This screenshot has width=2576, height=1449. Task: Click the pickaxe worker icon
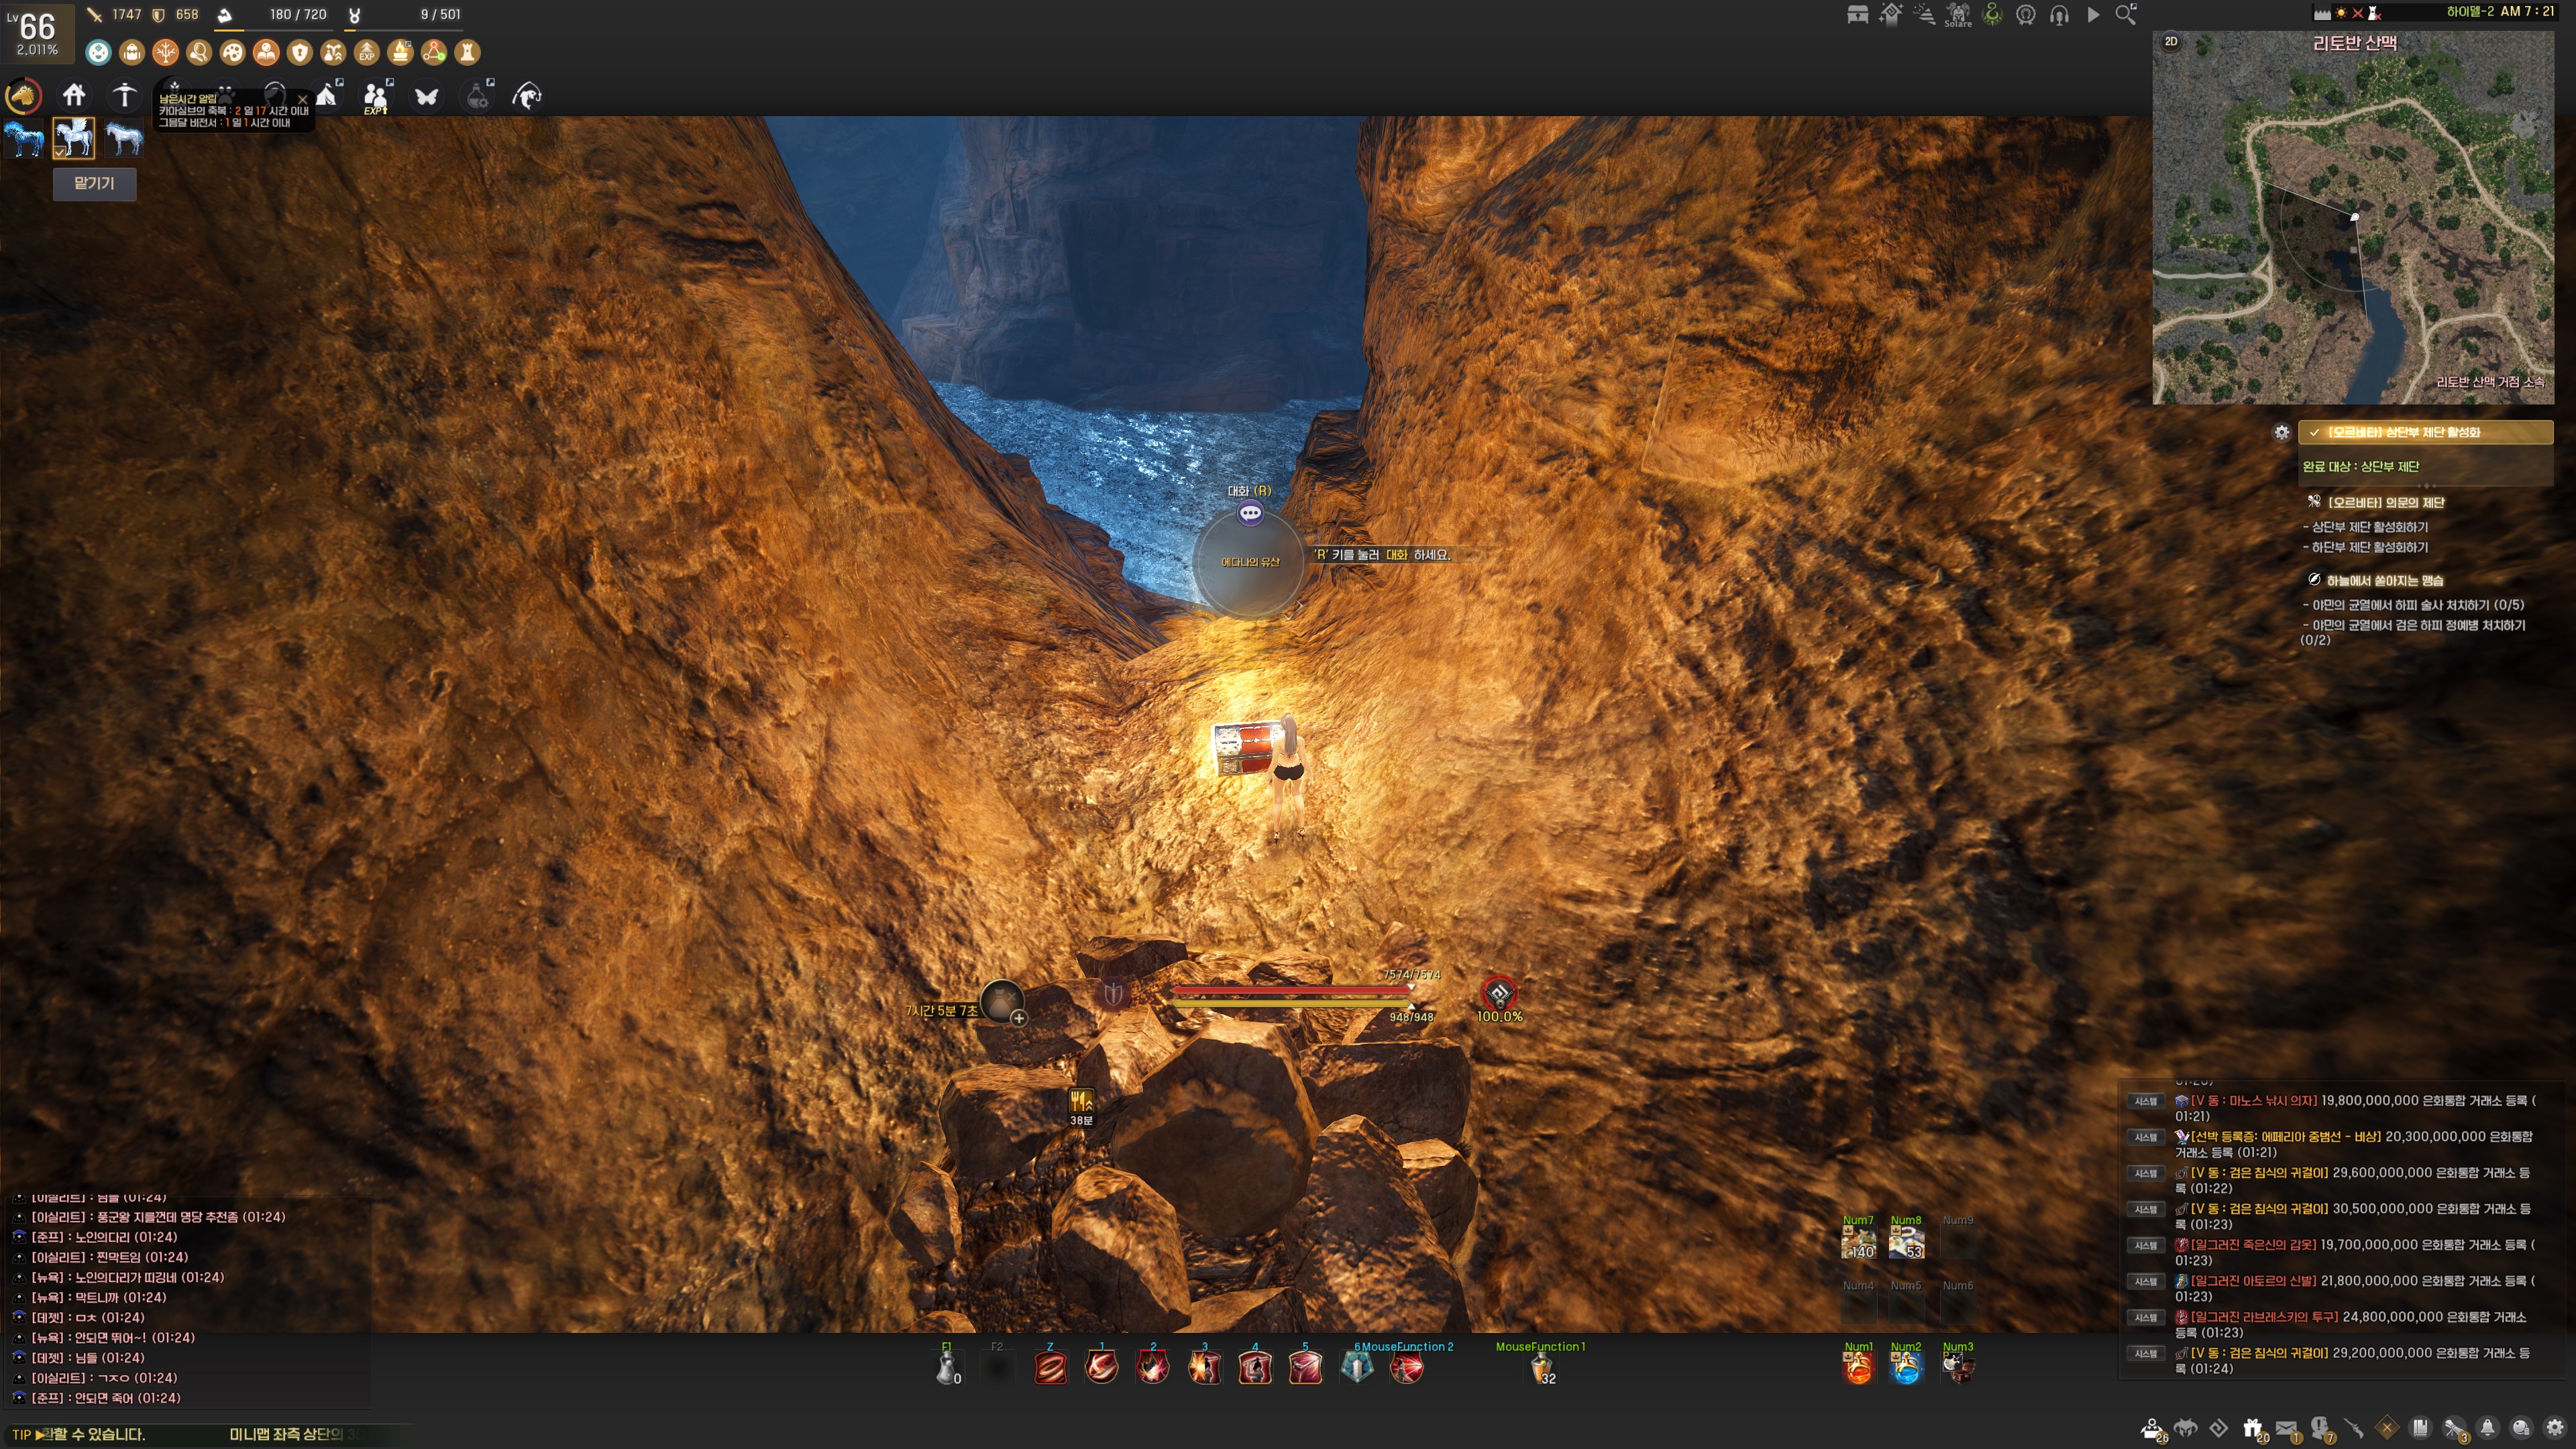point(124,96)
